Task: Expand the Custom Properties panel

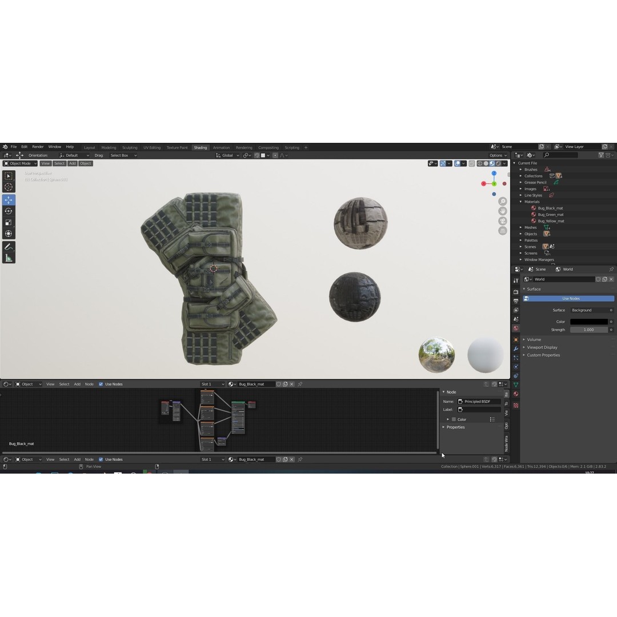Action: point(543,355)
